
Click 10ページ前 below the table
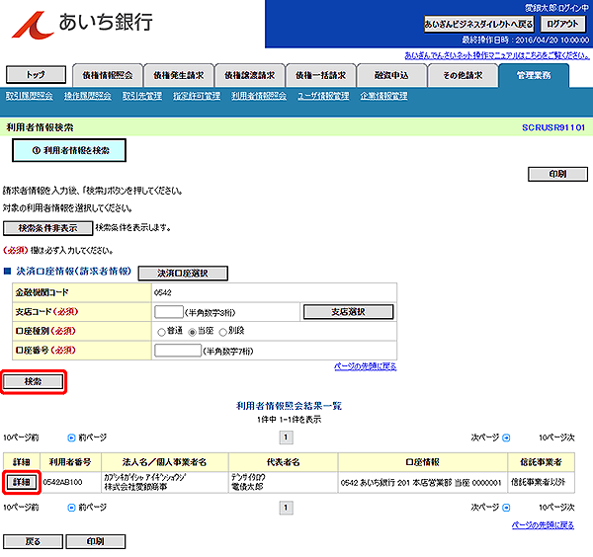[21, 508]
